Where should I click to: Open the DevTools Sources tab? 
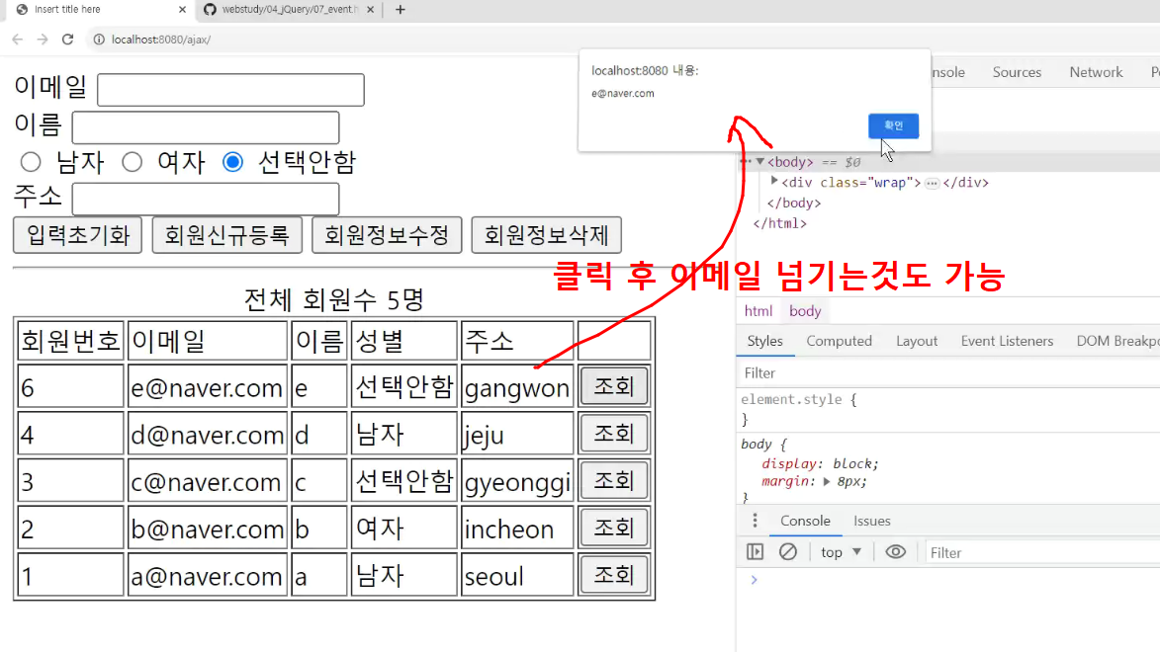(x=1017, y=72)
